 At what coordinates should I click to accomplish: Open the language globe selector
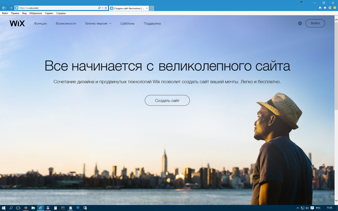pos(300,23)
